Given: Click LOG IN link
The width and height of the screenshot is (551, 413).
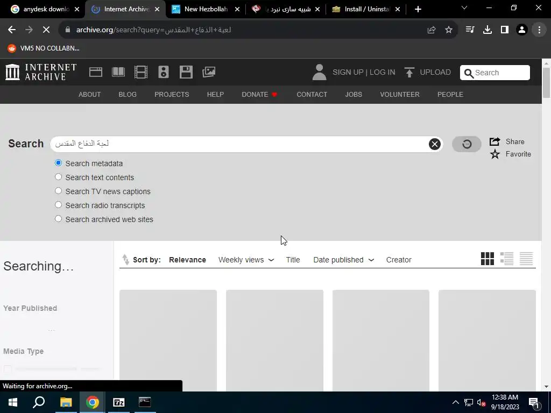Looking at the screenshot, I should click(x=383, y=73).
